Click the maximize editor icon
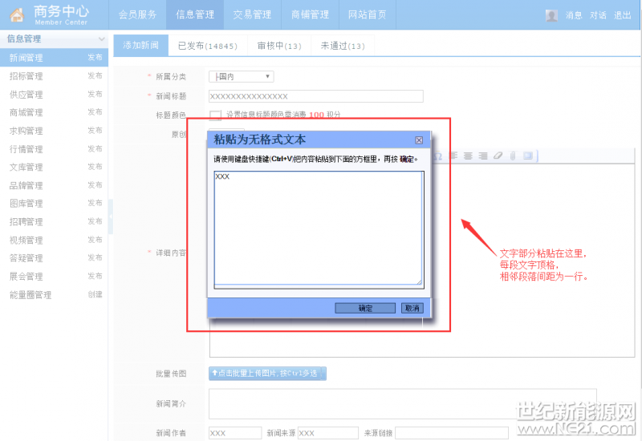This screenshot has height=441, width=642. [528, 156]
